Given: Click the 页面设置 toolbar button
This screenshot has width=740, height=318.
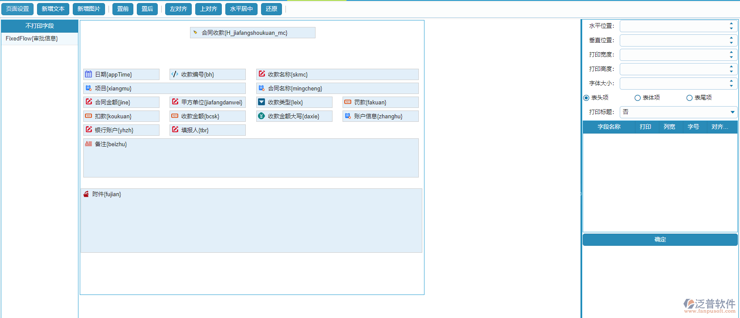Looking at the screenshot, I should point(17,9).
